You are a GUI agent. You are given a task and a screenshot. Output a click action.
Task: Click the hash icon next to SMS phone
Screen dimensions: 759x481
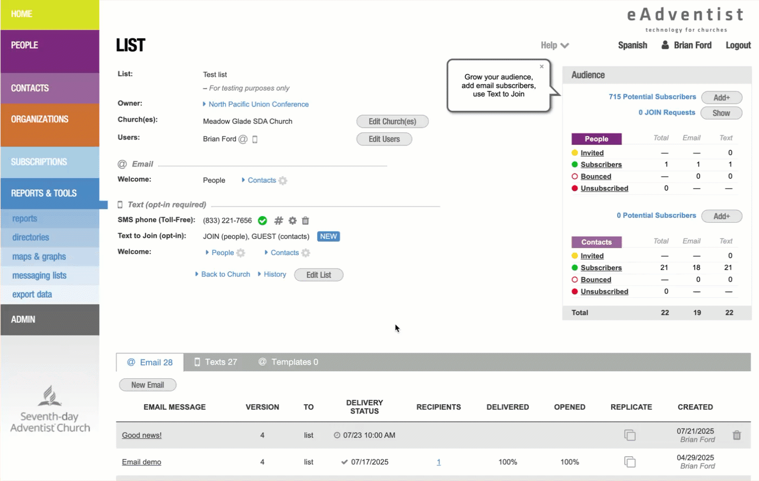(278, 221)
